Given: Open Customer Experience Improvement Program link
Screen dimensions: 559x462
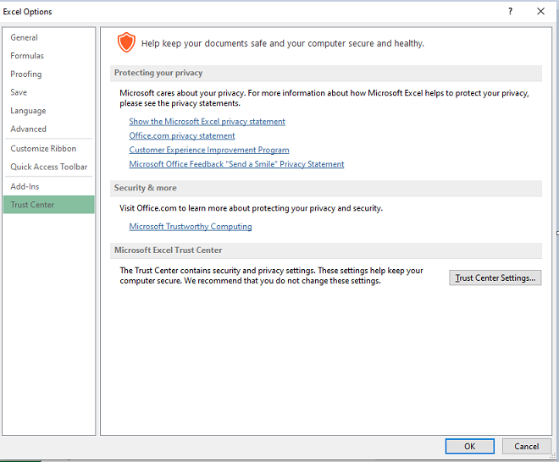Looking at the screenshot, I should pos(209,150).
